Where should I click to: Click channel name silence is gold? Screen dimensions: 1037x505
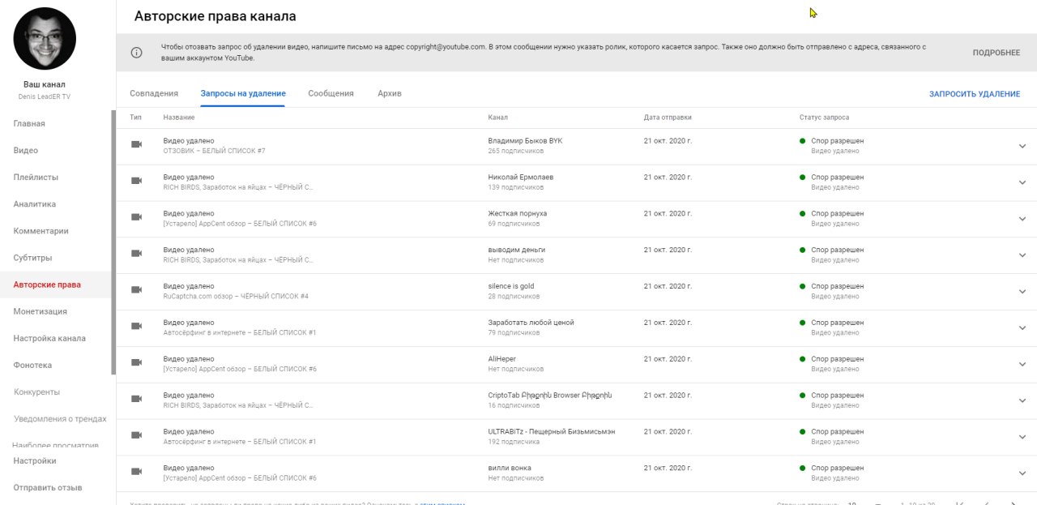click(511, 286)
